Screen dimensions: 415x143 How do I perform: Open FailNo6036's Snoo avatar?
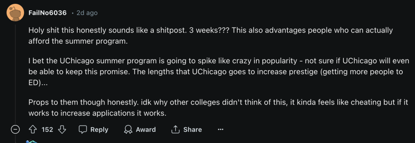15,12
